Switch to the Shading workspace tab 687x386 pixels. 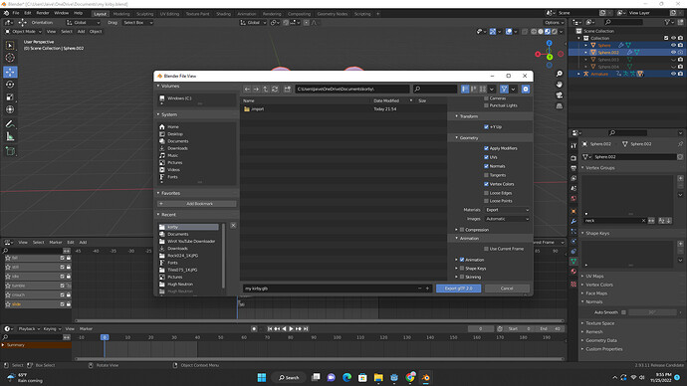[x=223, y=14]
